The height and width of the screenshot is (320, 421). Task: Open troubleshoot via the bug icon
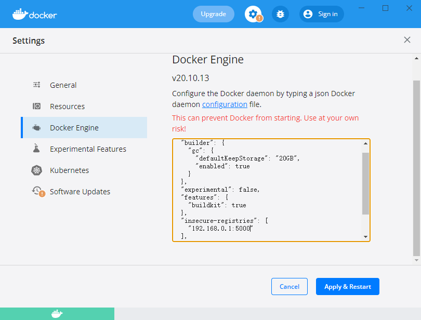pyautogui.click(x=280, y=14)
